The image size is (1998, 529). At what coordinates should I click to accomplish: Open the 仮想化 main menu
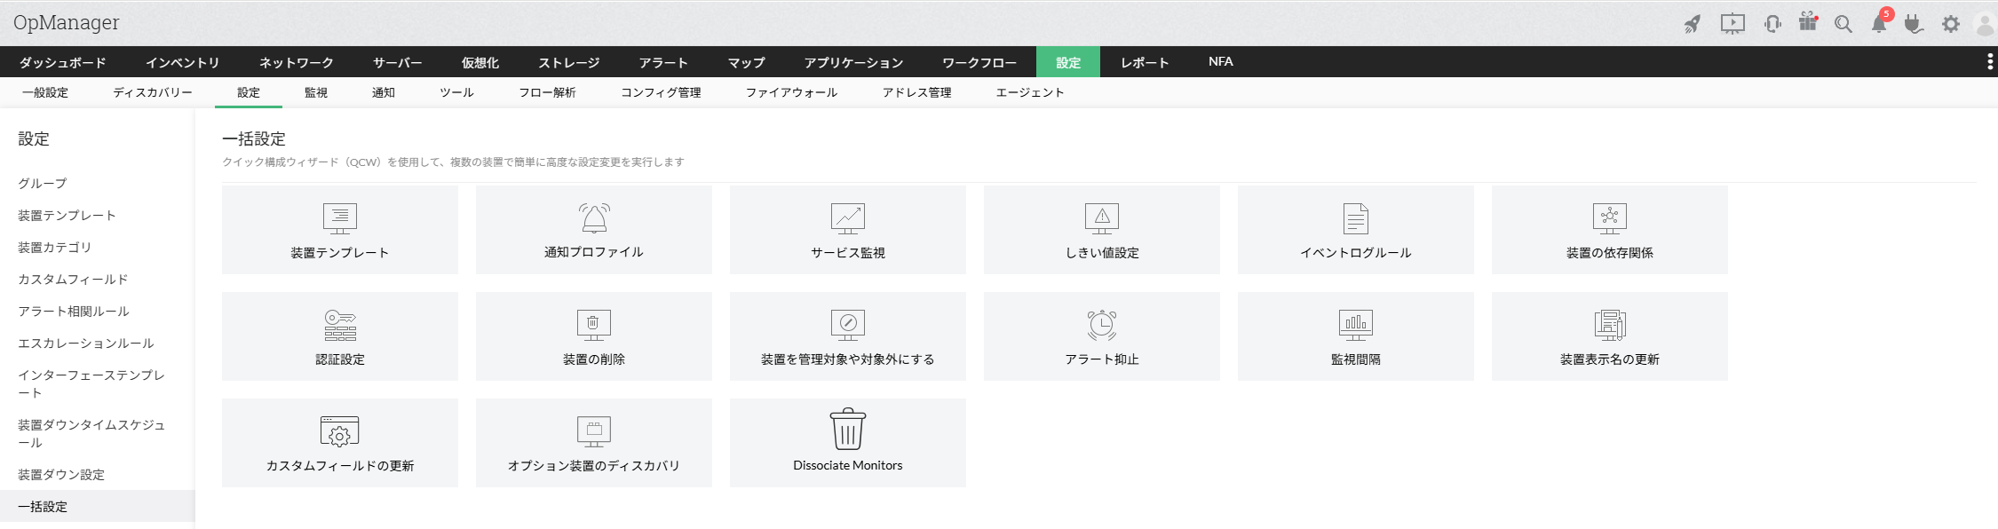click(480, 62)
